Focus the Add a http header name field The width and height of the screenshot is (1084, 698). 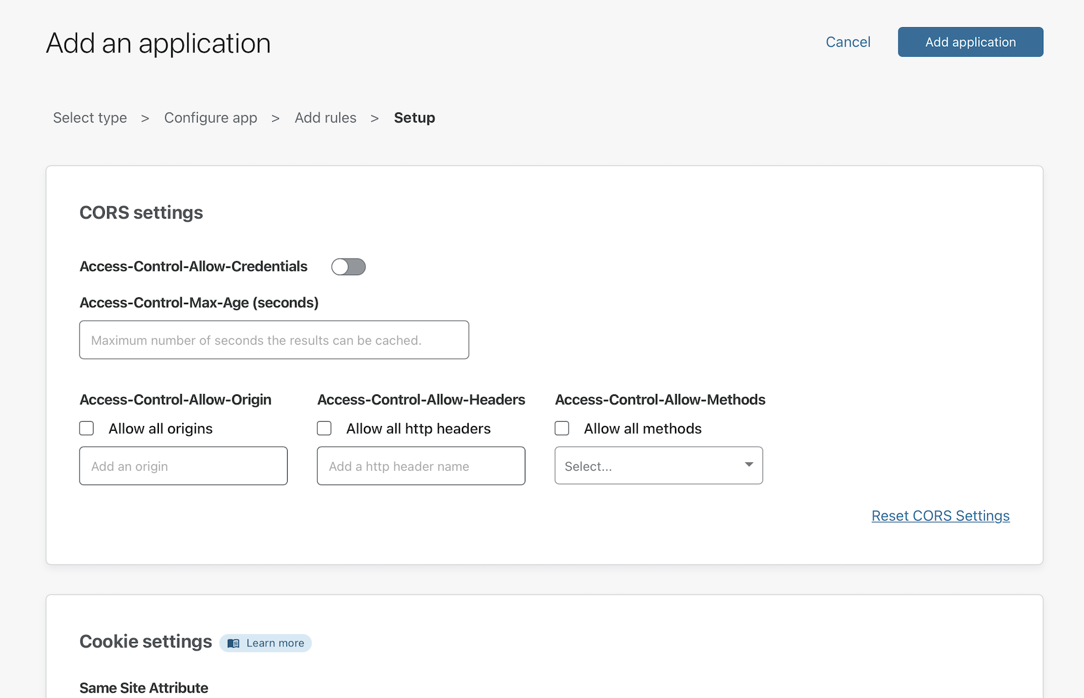[x=421, y=466]
